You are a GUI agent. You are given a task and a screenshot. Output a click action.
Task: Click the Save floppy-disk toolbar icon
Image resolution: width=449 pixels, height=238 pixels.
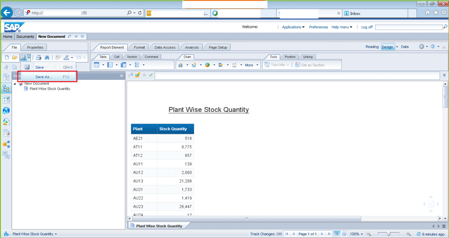pos(23,58)
